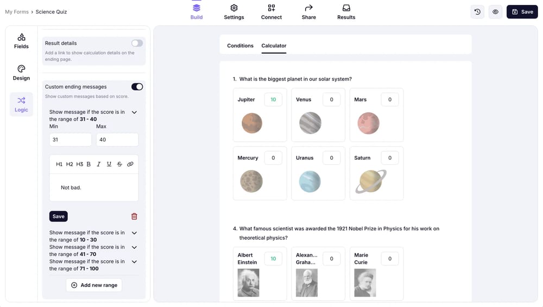Apply underline formatting in editor

point(109,164)
